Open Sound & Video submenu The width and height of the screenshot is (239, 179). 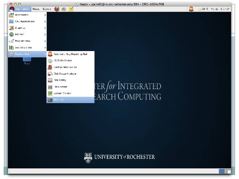[28, 48]
